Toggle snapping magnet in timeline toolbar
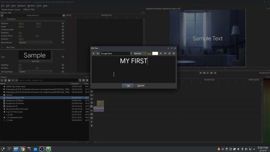 (92, 111)
